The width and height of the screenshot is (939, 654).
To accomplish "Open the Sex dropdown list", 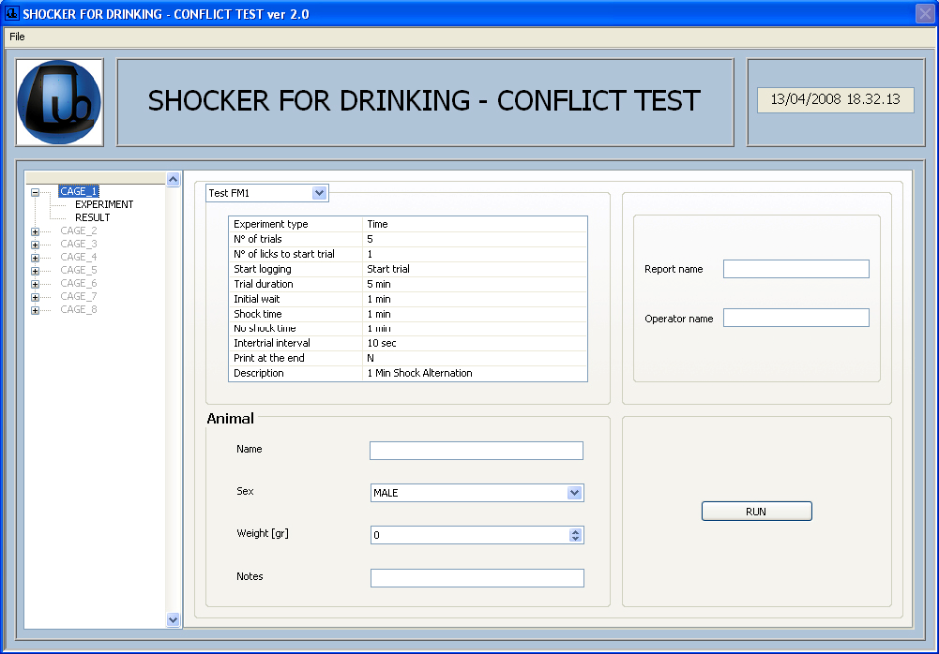I will tap(575, 493).
